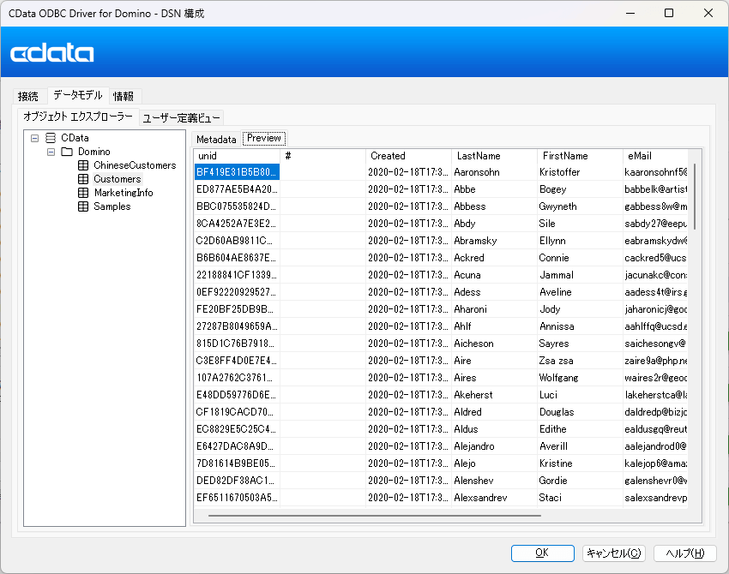Click the LastName cell Aharoni

[x=494, y=310]
